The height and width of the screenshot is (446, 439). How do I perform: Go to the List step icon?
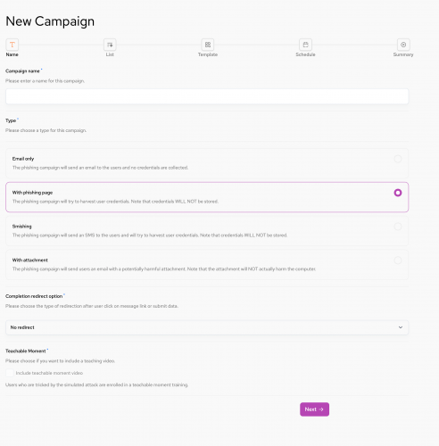[x=110, y=45]
